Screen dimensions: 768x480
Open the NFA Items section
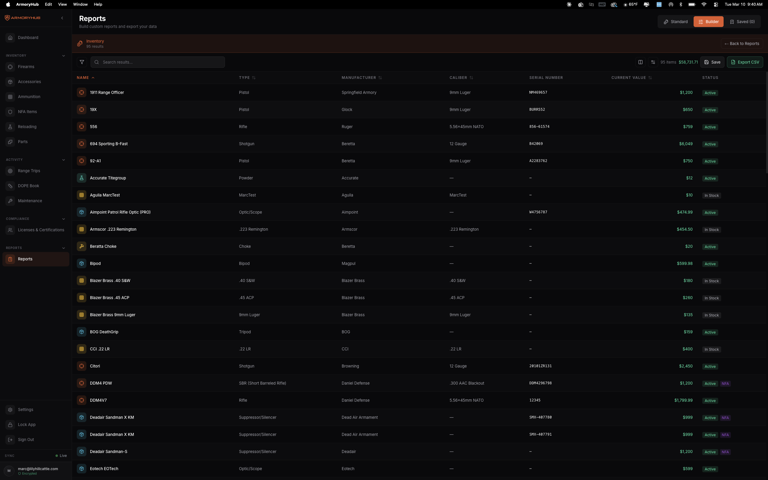tap(27, 111)
